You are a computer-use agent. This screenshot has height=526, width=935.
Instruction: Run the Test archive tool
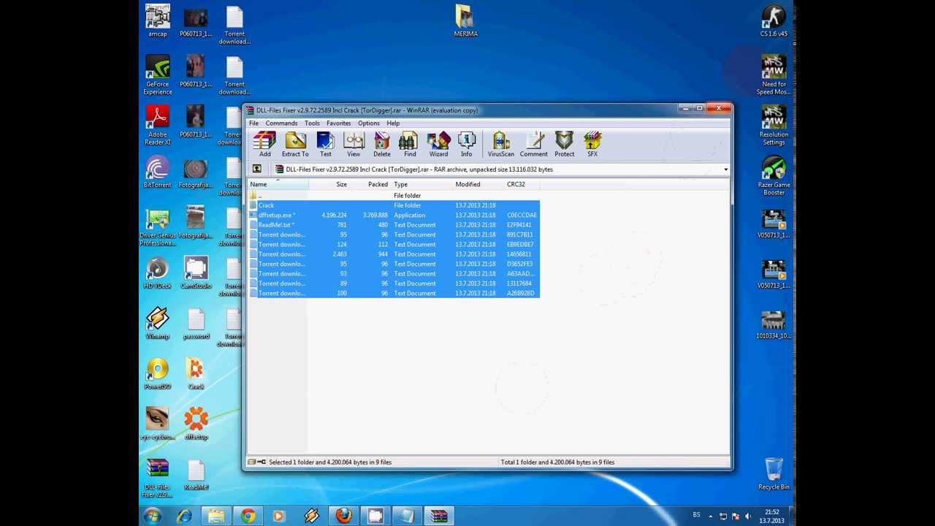tap(325, 144)
